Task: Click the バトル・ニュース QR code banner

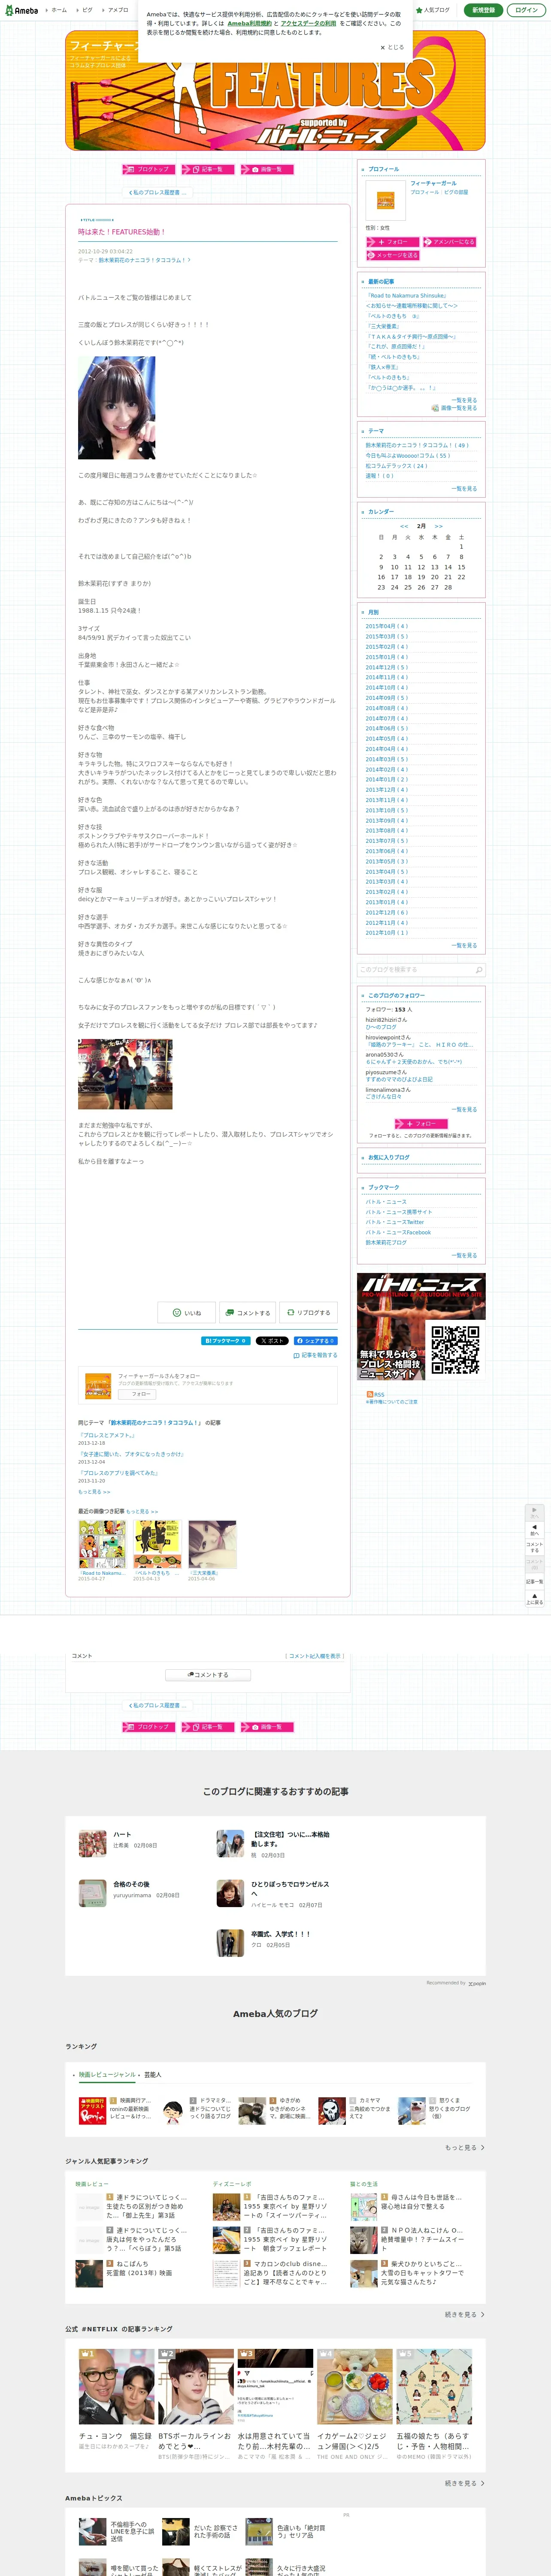Action: coord(421,1326)
